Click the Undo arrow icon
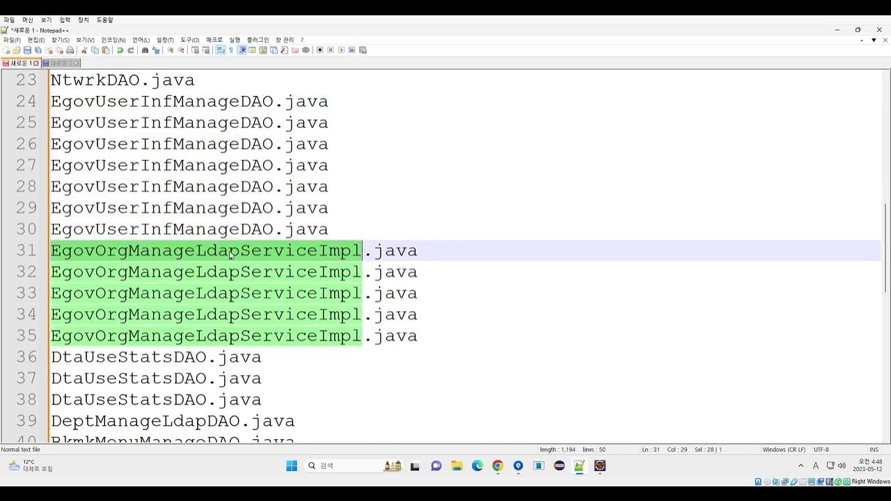The image size is (891, 501). pos(119,50)
